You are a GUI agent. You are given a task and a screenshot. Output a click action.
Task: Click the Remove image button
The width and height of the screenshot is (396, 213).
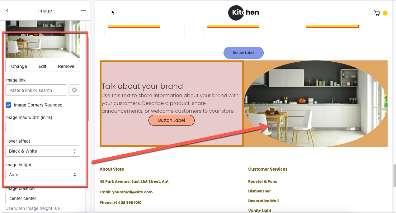(66, 66)
